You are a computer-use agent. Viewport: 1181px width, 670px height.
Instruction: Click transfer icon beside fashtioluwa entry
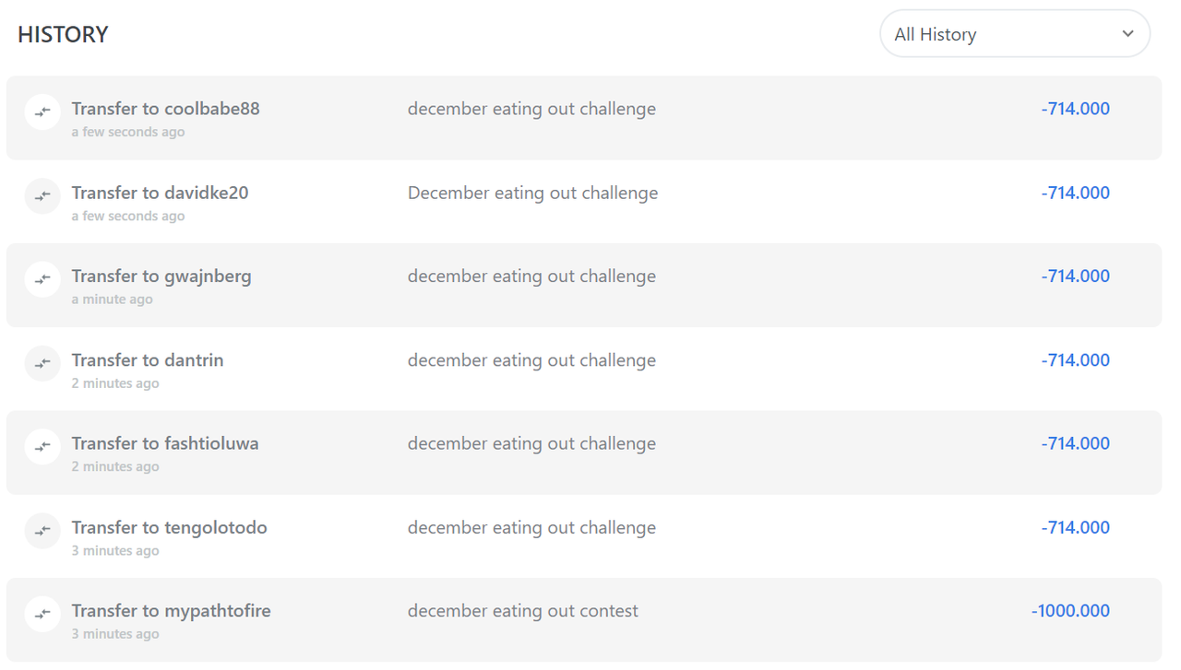pyautogui.click(x=42, y=447)
